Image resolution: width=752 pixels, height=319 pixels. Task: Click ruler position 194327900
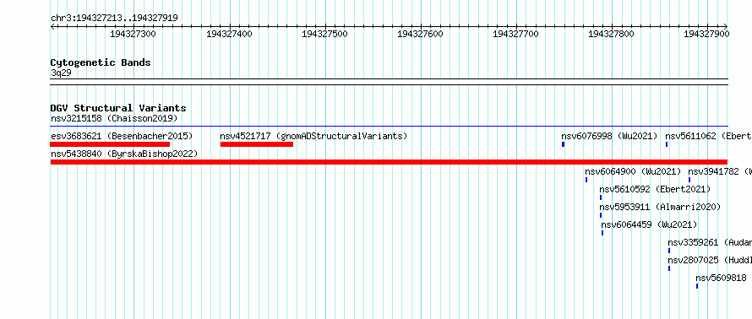pos(706,34)
